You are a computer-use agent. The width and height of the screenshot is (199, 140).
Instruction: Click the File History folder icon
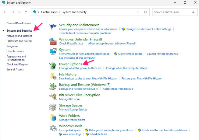53,76
